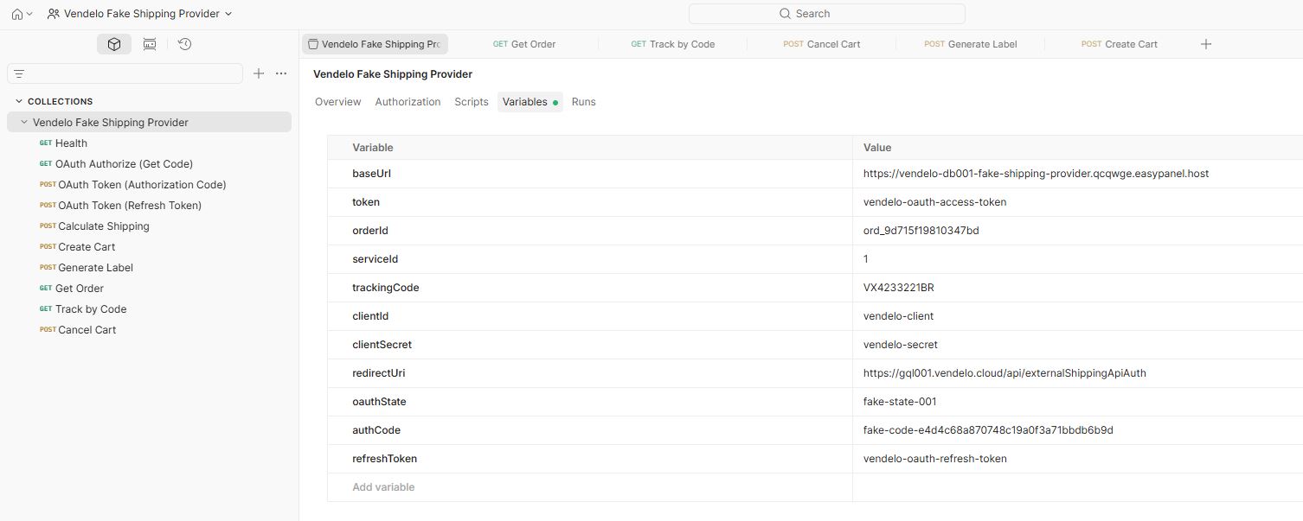
Task: Collapse the Vendelo Fake Shipping Provider collection
Action: tap(23, 122)
